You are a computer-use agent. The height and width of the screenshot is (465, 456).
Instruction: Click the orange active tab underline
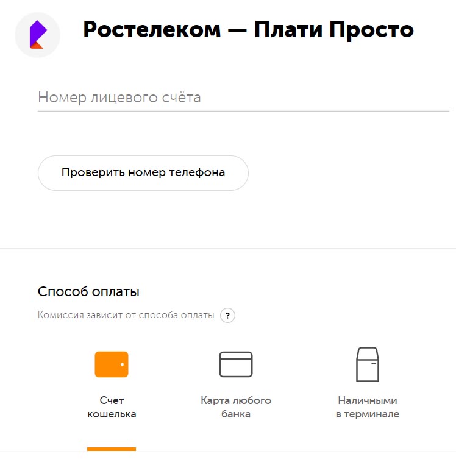point(112,449)
